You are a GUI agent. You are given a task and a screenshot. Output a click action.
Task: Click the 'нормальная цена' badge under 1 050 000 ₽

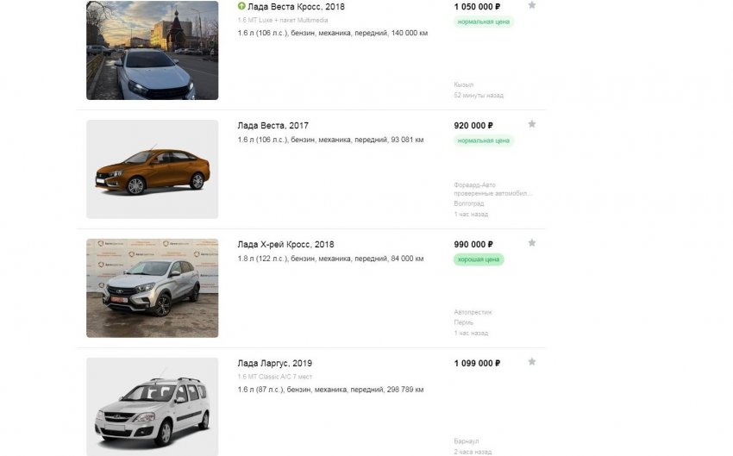coord(484,22)
